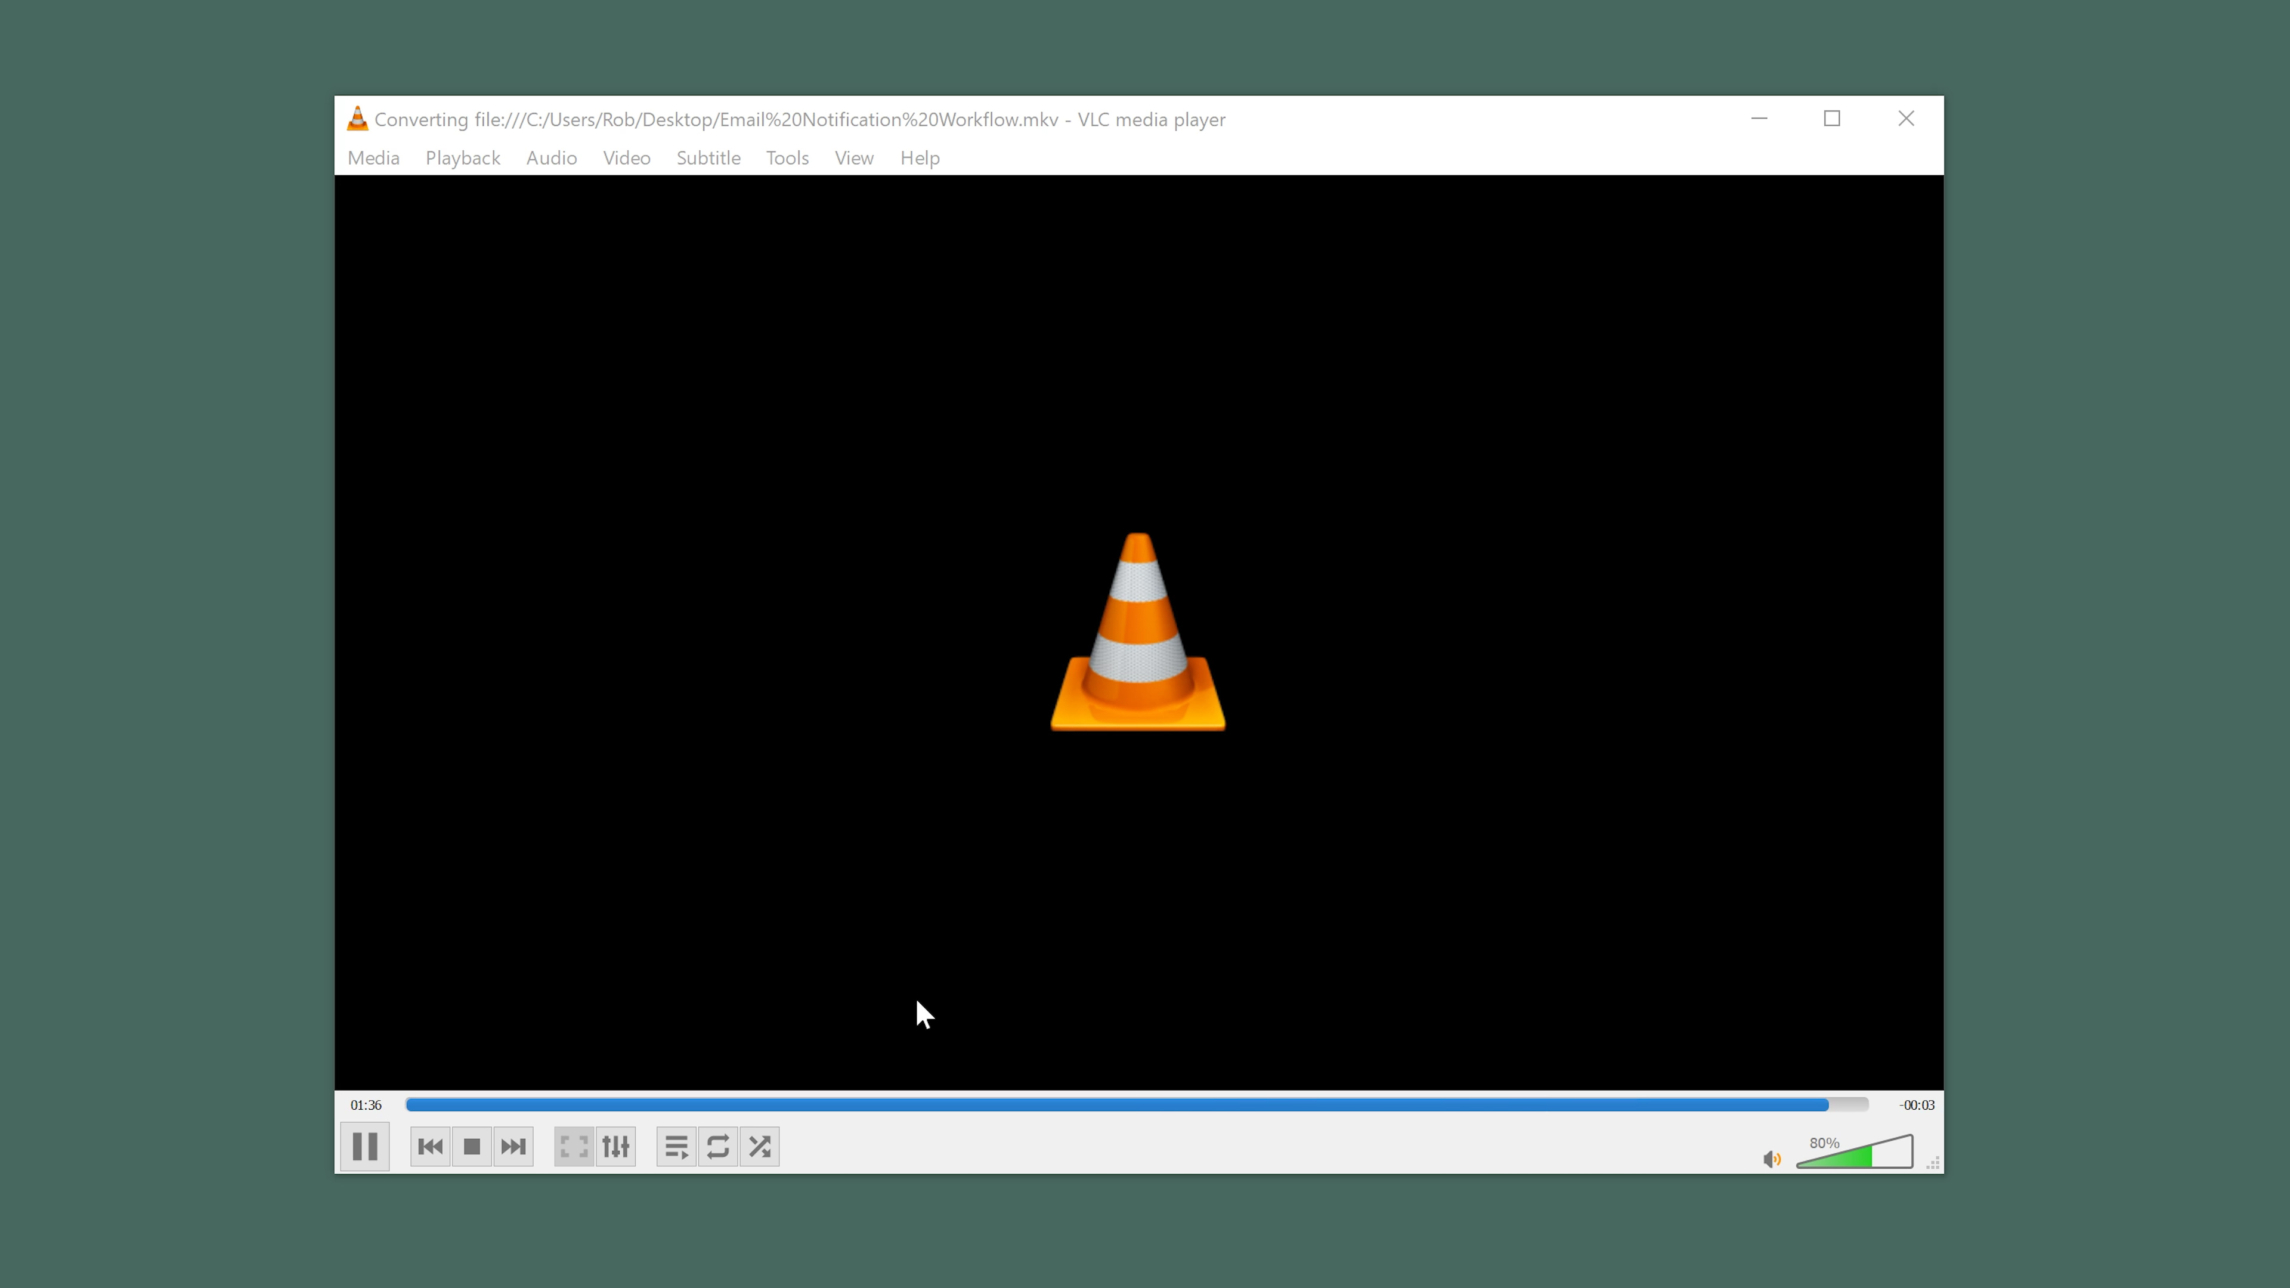Toggle loop repeat mode

tap(718, 1147)
